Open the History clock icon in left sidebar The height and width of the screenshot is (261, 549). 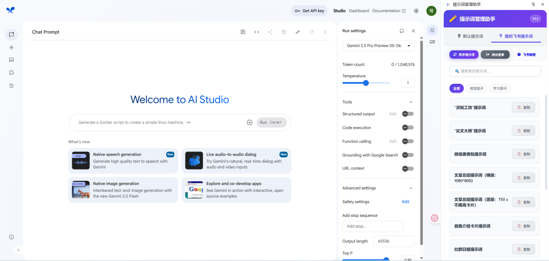click(x=11, y=86)
